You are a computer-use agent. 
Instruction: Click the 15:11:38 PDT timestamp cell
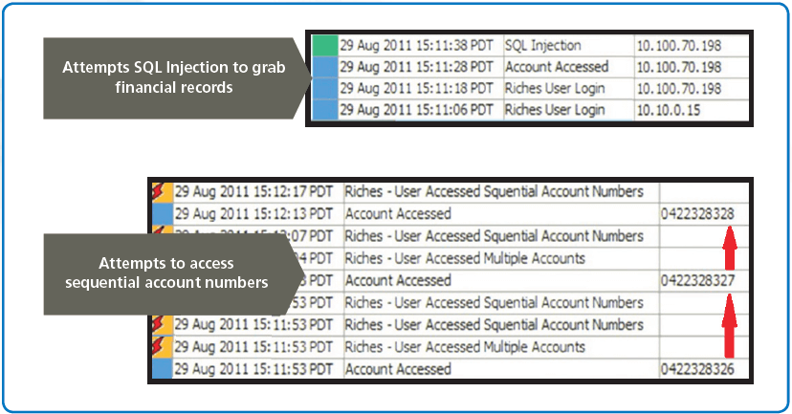coord(416,45)
